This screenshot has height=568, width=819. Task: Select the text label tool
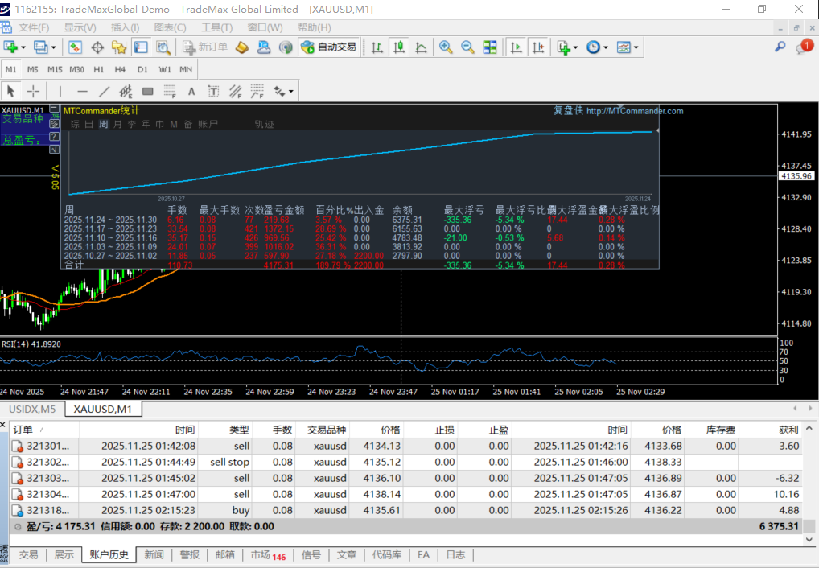pyautogui.click(x=191, y=91)
